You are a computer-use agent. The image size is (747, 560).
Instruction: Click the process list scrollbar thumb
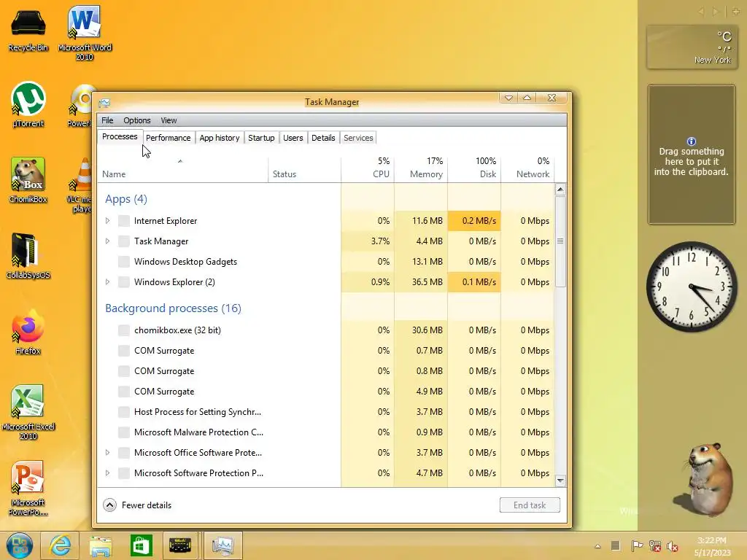pos(560,241)
